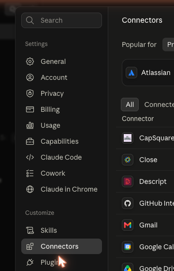174x271 pixels.
Task: Select the Account person icon
Action: pyautogui.click(x=30, y=77)
